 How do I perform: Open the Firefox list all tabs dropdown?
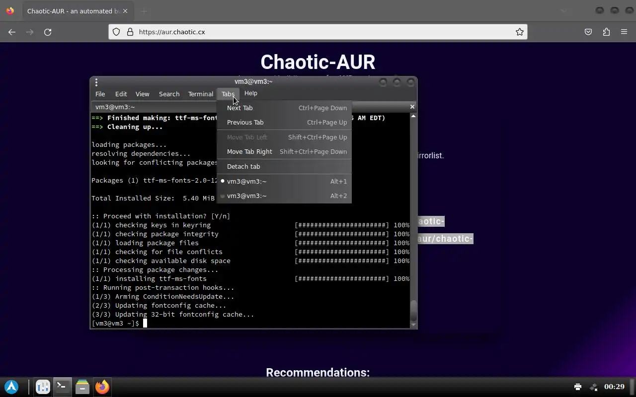pos(564,10)
